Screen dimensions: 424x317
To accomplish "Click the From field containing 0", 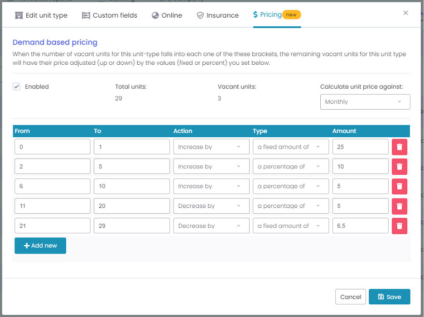I will coord(53,147).
